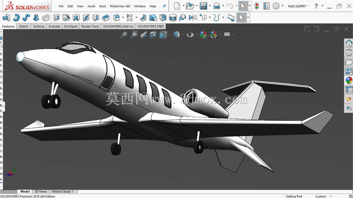
Task: Select the Extruded Boss/Base tool
Action: [6, 18]
